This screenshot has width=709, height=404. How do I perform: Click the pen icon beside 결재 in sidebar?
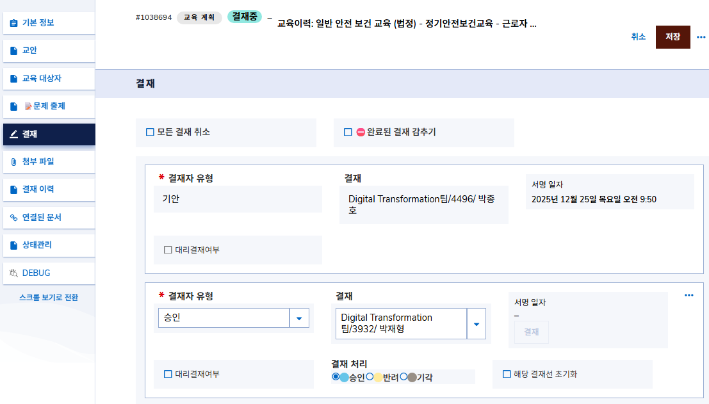pos(14,134)
